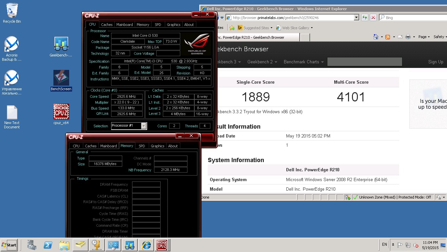447x252 pixels.
Task: Click into the Bing search box
Action: click(416, 17)
